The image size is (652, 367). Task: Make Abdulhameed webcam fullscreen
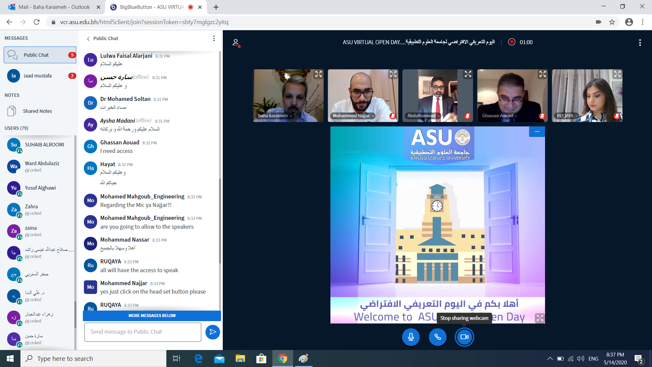click(x=468, y=74)
